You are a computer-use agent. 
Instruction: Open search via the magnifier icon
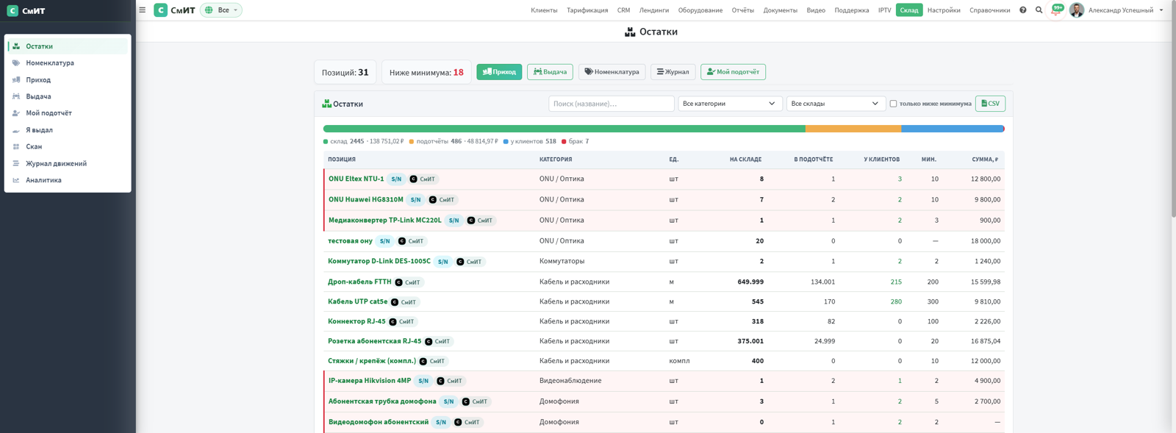coord(1039,10)
